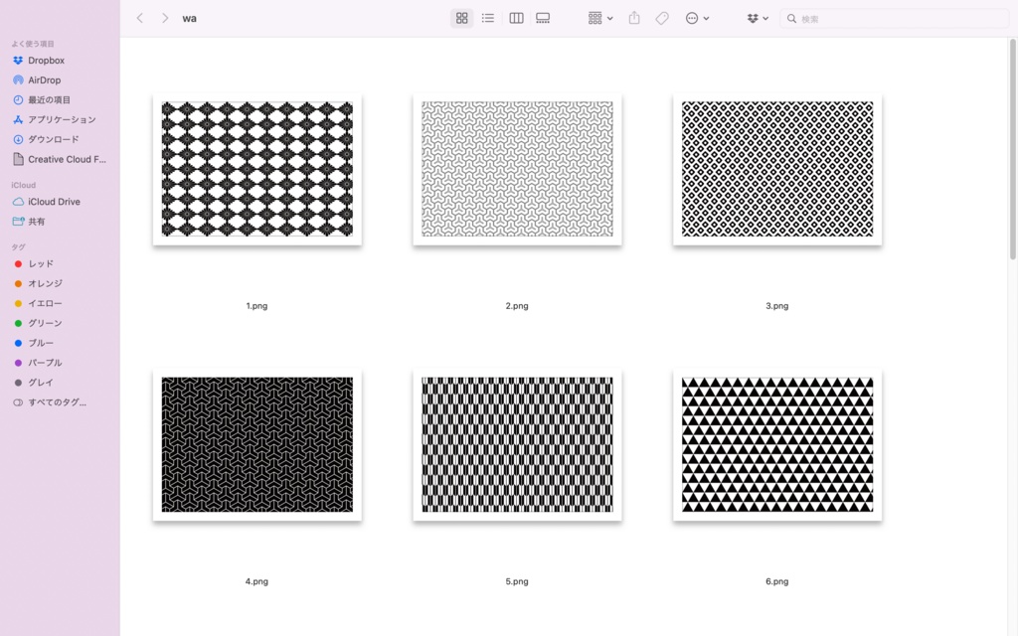Click the clock icon beside 最近の項目

coord(18,100)
